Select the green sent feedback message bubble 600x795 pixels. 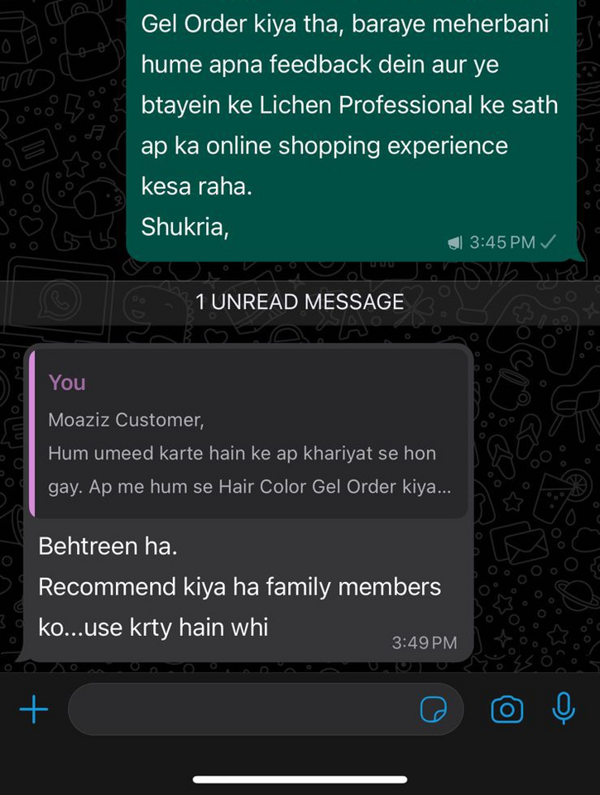coord(352,131)
